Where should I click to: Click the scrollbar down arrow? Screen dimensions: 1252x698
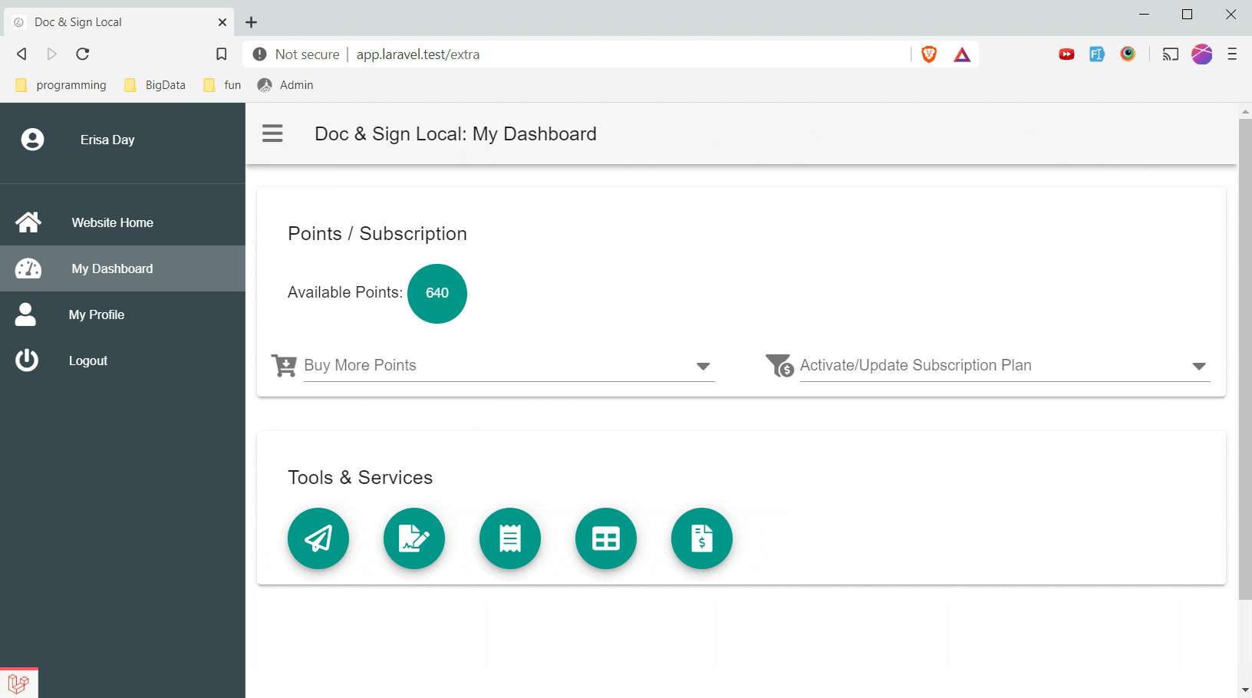1245,690
